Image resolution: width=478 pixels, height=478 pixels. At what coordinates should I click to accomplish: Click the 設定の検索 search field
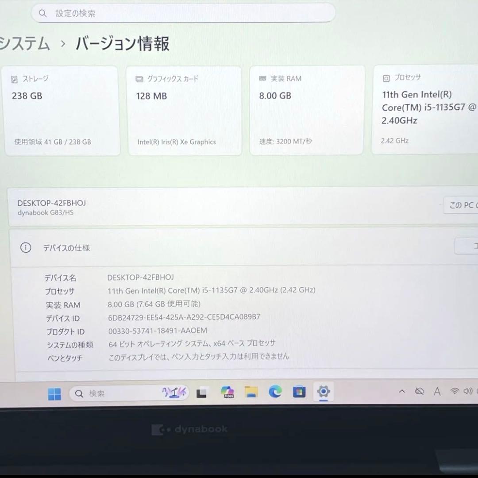tap(183, 13)
